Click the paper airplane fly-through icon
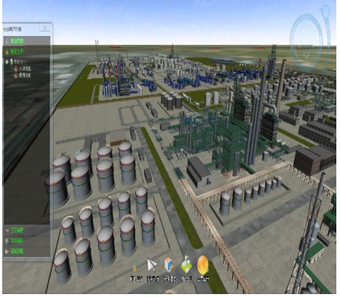Viewport: 340px width, 297px height. click(152, 265)
